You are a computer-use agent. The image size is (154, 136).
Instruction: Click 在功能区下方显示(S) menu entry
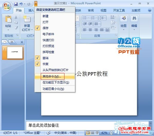55,82
